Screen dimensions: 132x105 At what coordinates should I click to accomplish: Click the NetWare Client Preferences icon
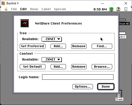tap(25, 23)
